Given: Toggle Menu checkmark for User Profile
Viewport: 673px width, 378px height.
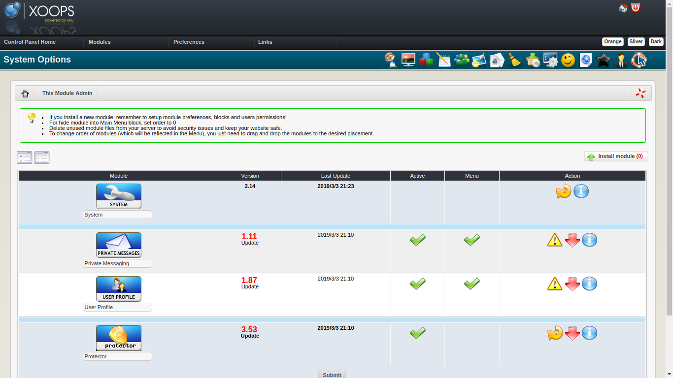Looking at the screenshot, I should [471, 284].
